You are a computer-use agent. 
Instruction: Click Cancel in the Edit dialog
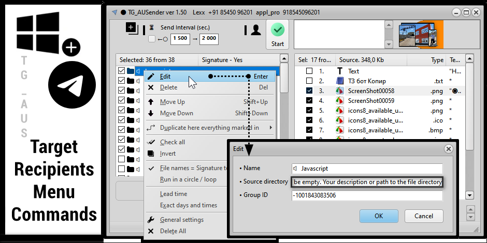point(424,216)
